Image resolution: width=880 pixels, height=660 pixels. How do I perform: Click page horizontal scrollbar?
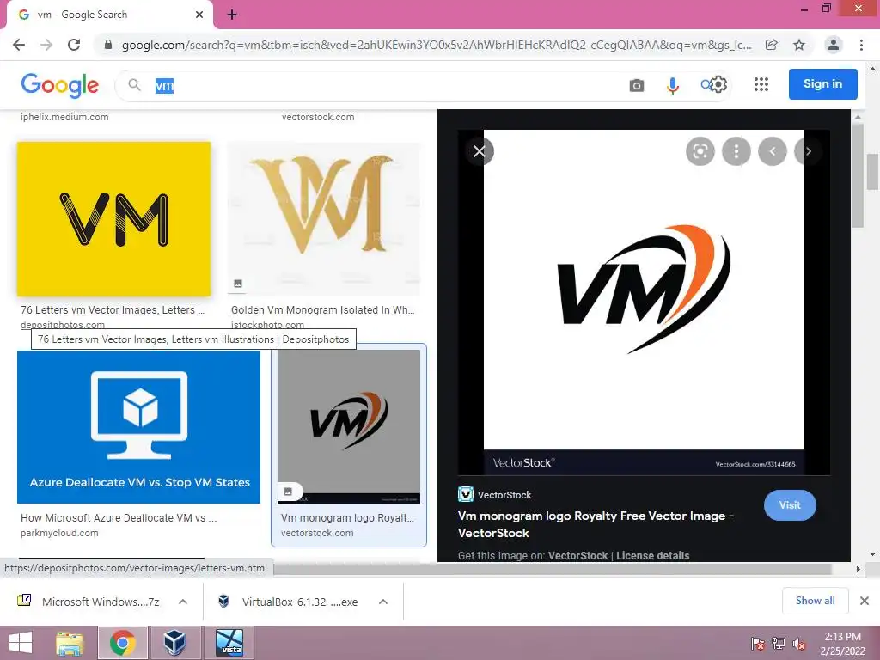click(x=553, y=569)
